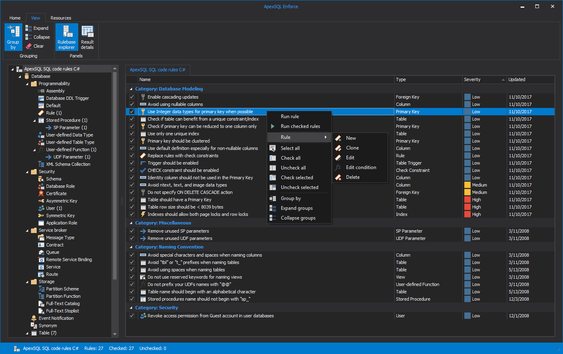Click the Asymmetric Key icon in tree
The width and height of the screenshot is (563, 354).
[41, 201]
